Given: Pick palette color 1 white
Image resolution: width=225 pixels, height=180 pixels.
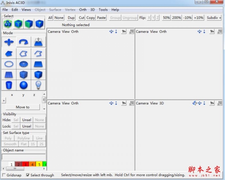Looking at the screenshot, I should [12, 164].
